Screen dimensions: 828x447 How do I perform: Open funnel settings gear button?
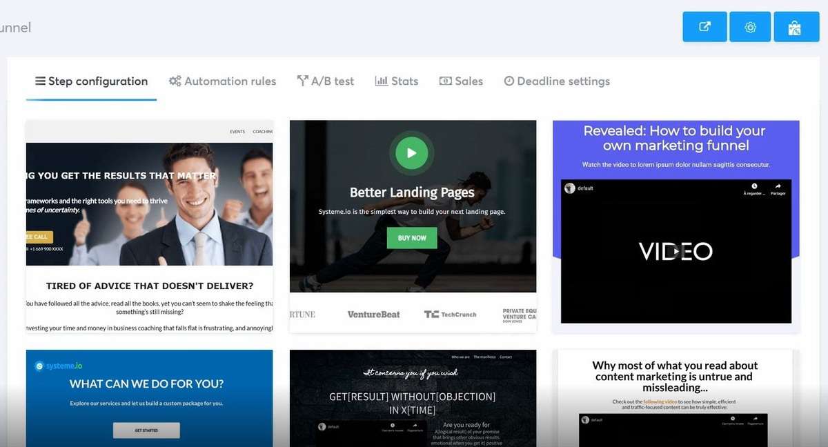click(x=750, y=27)
